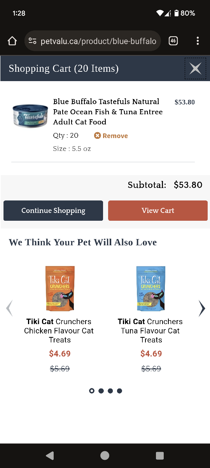The height and width of the screenshot is (468, 210).
Task: Open Chrome's three-dot overflow menu
Action: pyautogui.click(x=198, y=41)
